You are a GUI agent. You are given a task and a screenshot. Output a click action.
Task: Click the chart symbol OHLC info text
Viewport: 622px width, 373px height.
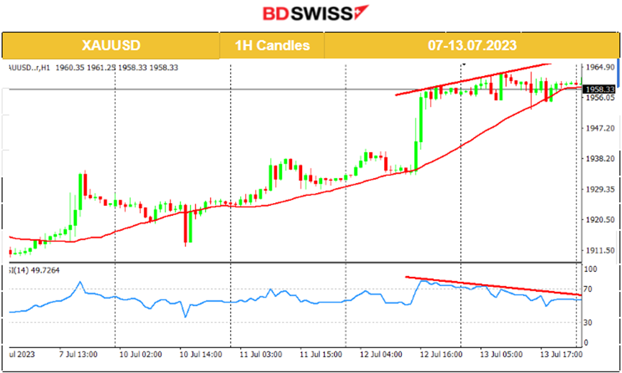click(93, 67)
